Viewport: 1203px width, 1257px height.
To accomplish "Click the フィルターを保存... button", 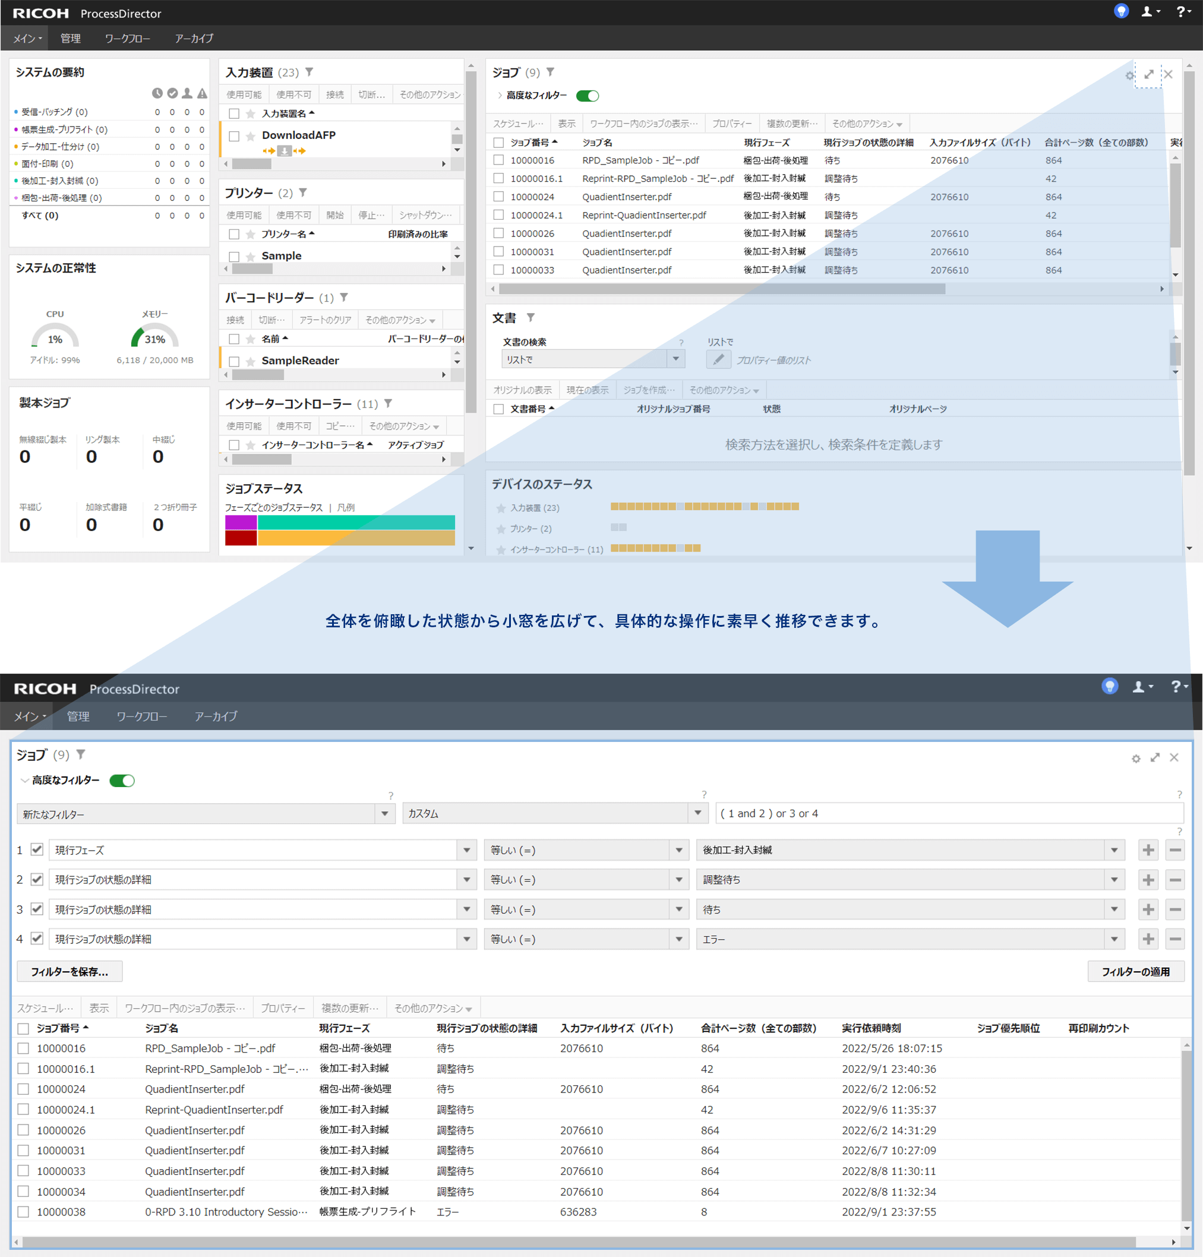I will 70,972.
